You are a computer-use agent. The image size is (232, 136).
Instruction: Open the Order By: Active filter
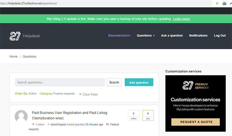(26, 94)
